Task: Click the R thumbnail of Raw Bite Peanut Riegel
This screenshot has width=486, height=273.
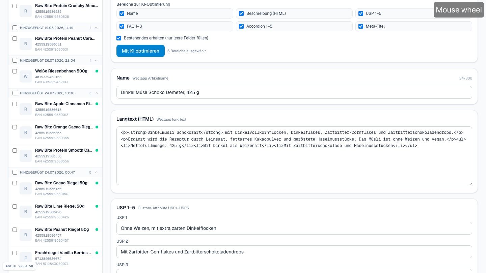Action: click(x=26, y=235)
